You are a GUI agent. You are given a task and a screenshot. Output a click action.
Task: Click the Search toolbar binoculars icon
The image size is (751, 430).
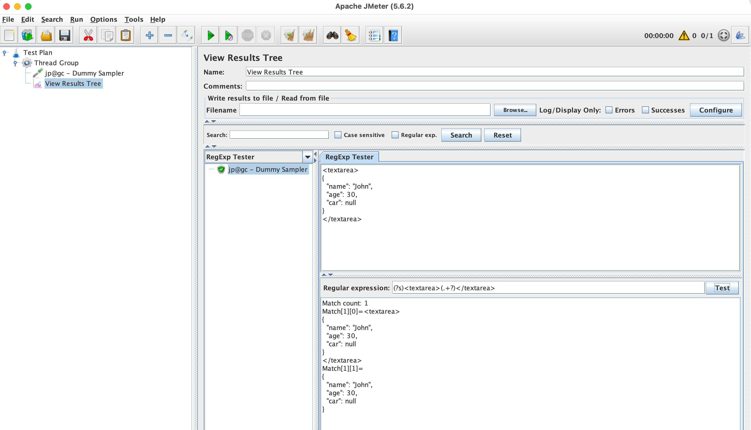[x=332, y=35]
